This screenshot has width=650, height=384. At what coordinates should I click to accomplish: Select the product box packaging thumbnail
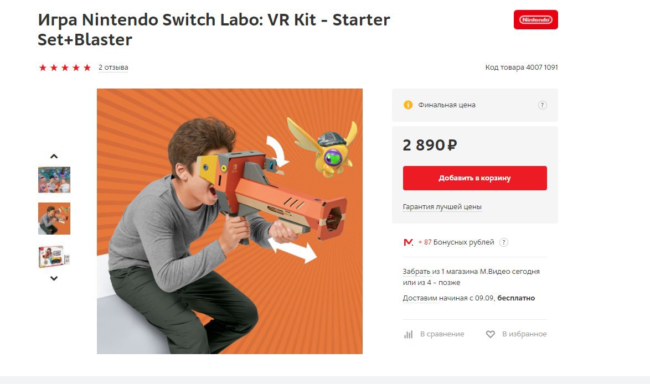54,257
